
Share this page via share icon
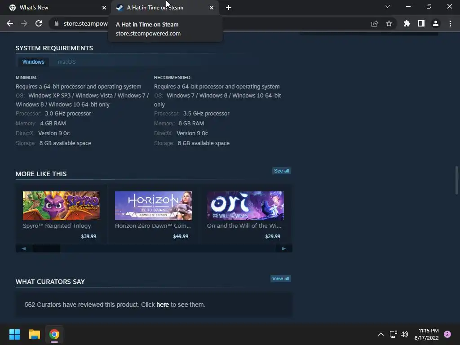pos(375,23)
